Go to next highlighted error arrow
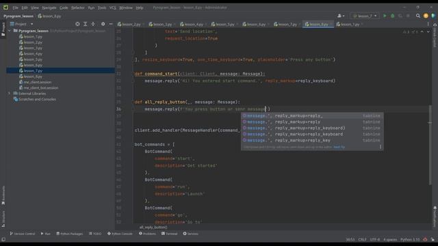The image size is (438, 246). pos(428,32)
